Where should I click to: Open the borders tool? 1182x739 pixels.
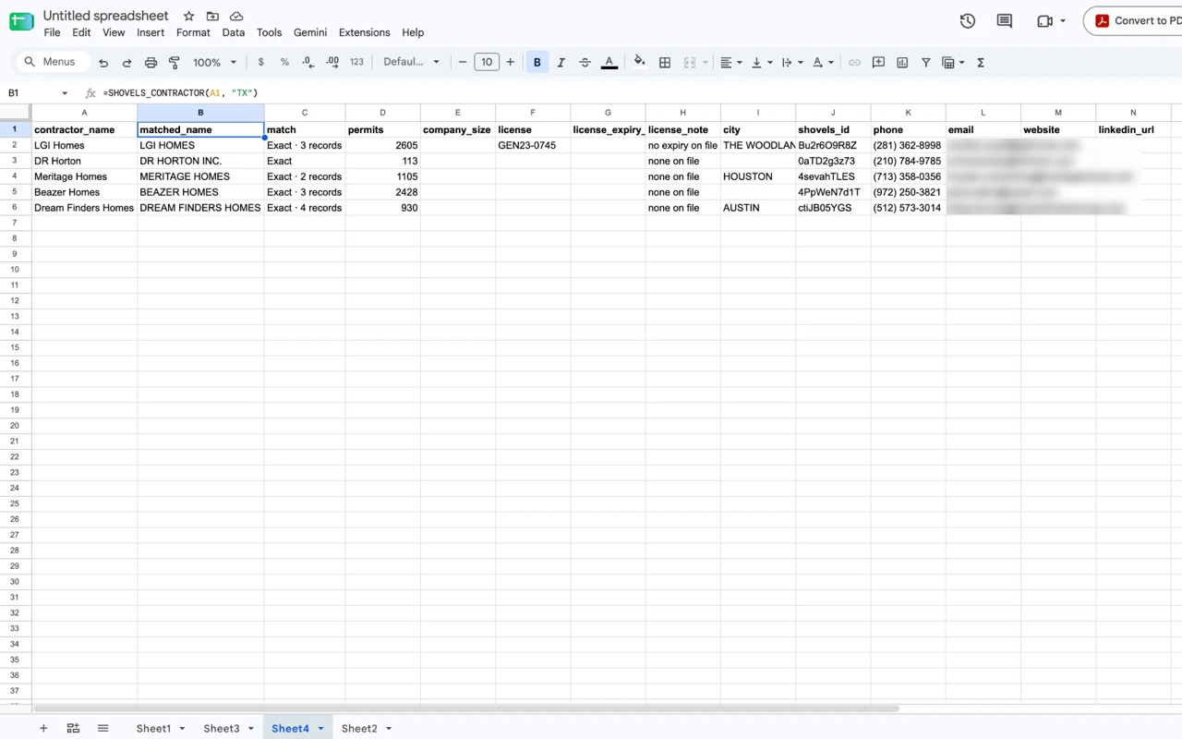coord(665,63)
